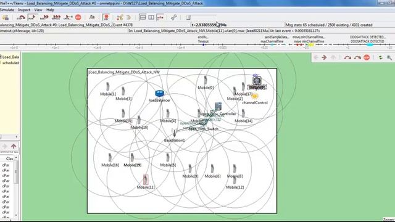The height and width of the screenshot is (222, 395).
Task: Open the View menu
Action: pyautogui.click(x=38, y=10)
